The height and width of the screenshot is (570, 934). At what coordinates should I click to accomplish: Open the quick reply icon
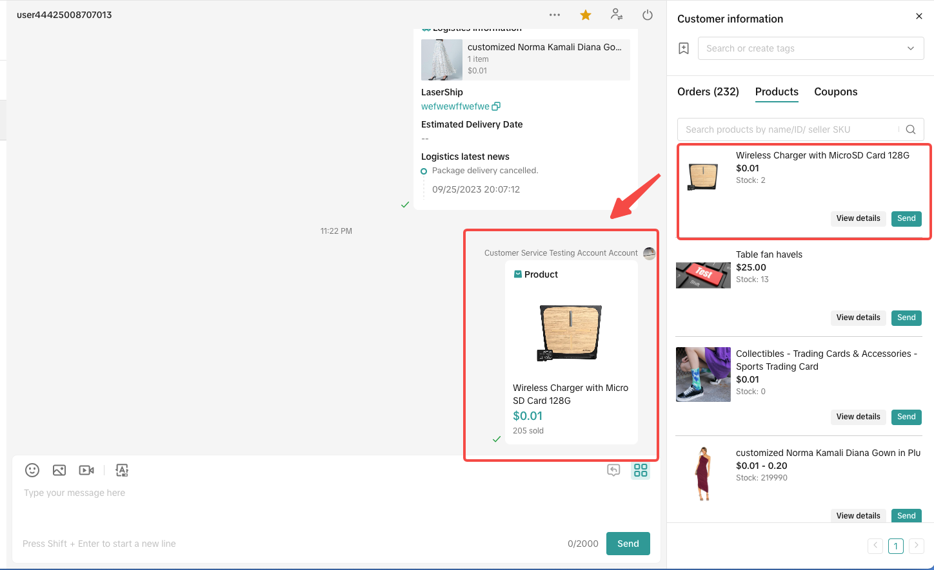point(613,470)
